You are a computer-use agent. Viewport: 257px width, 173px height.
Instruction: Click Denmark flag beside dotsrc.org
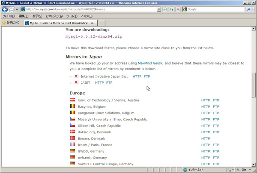click(x=72, y=132)
